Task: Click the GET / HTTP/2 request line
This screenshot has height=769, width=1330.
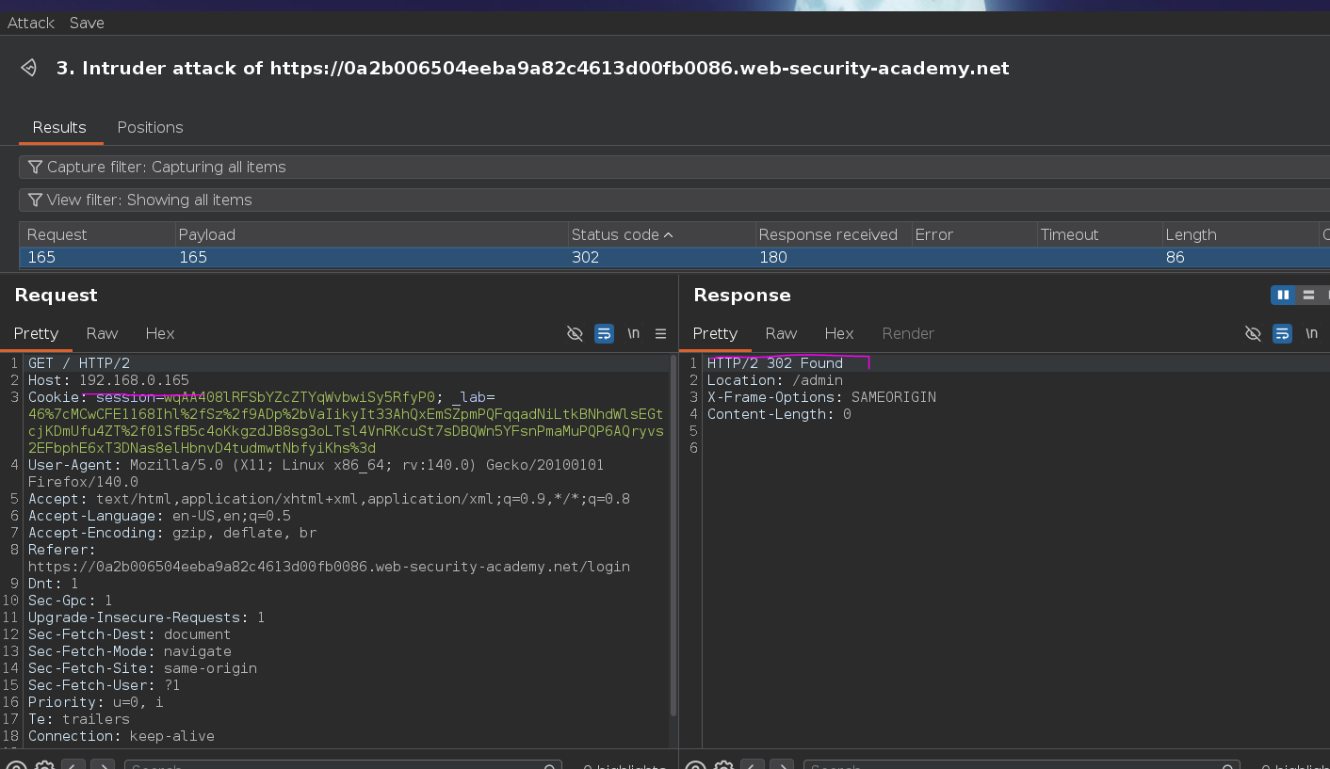Action: (x=79, y=363)
